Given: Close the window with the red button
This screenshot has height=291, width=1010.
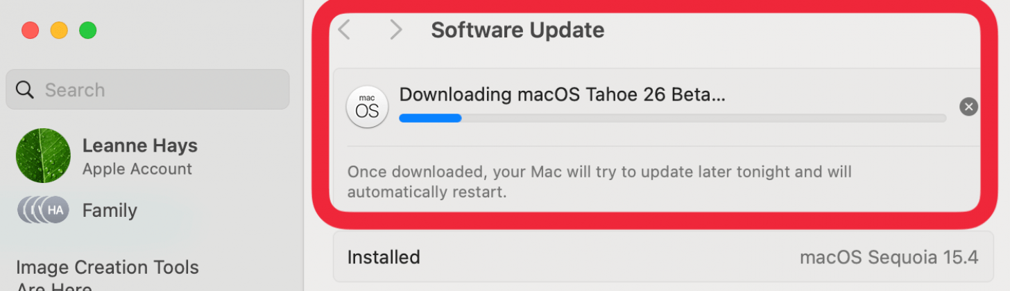Looking at the screenshot, I should (30, 30).
